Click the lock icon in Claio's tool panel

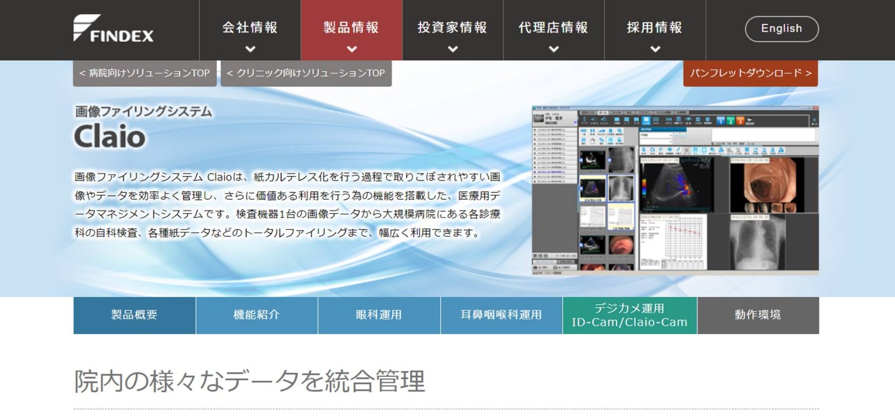pos(619,140)
